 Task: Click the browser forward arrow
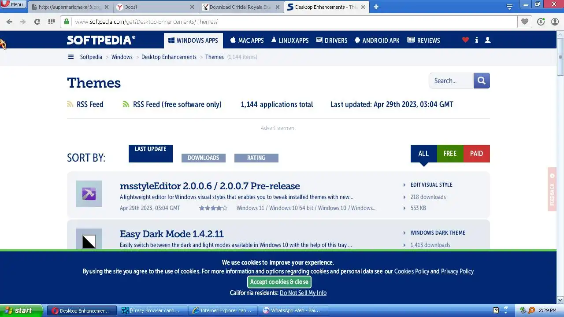pos(23,22)
